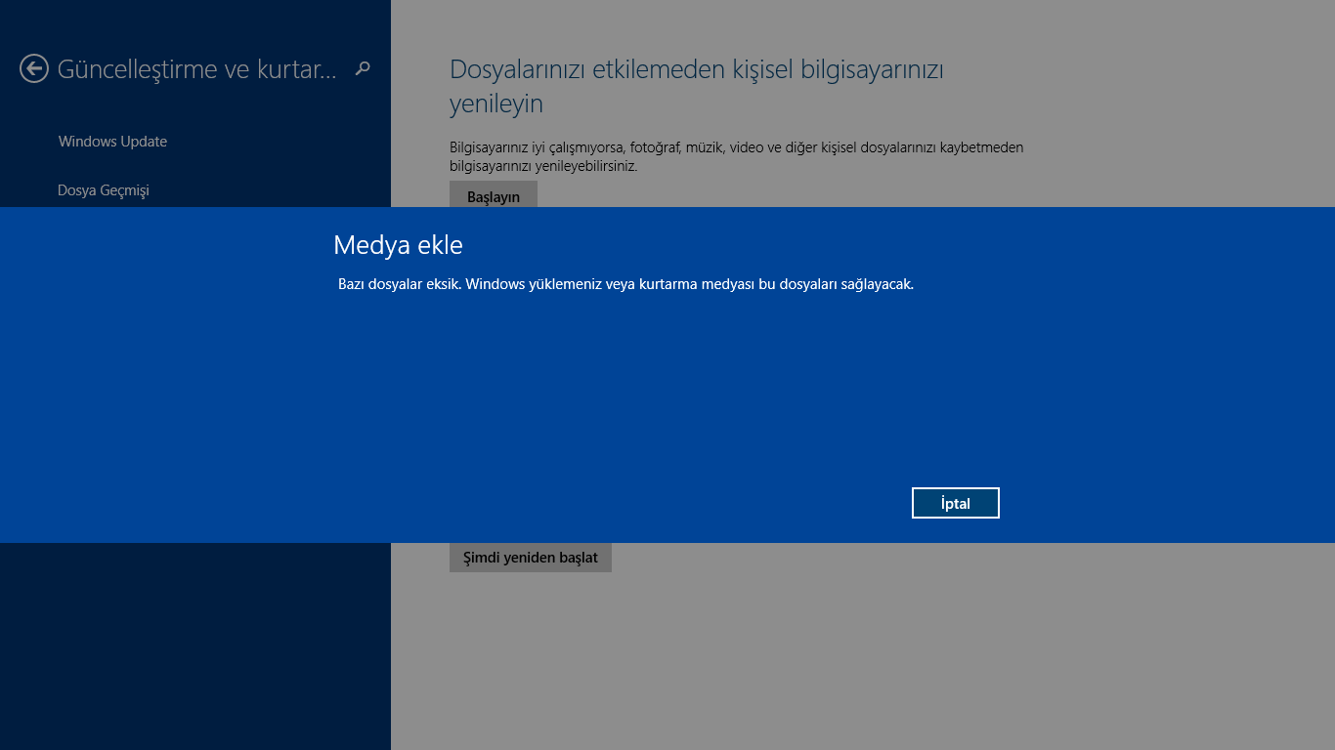Click 'Dosyalarınızı etkilemeden kişisel bilgisayarınızı yenileyin' heading
This screenshot has width=1335, height=750.
click(x=697, y=86)
